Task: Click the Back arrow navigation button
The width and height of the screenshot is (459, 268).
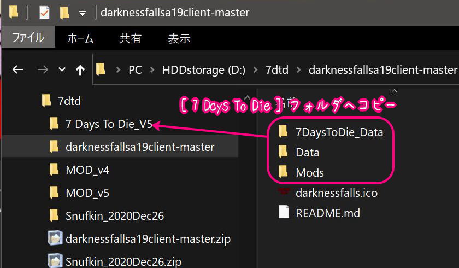Action: (18, 69)
